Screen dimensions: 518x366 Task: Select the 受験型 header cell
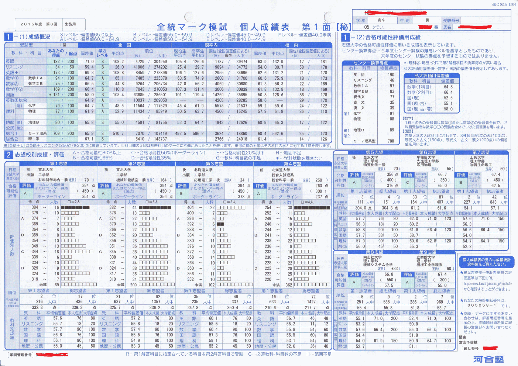click(26, 45)
